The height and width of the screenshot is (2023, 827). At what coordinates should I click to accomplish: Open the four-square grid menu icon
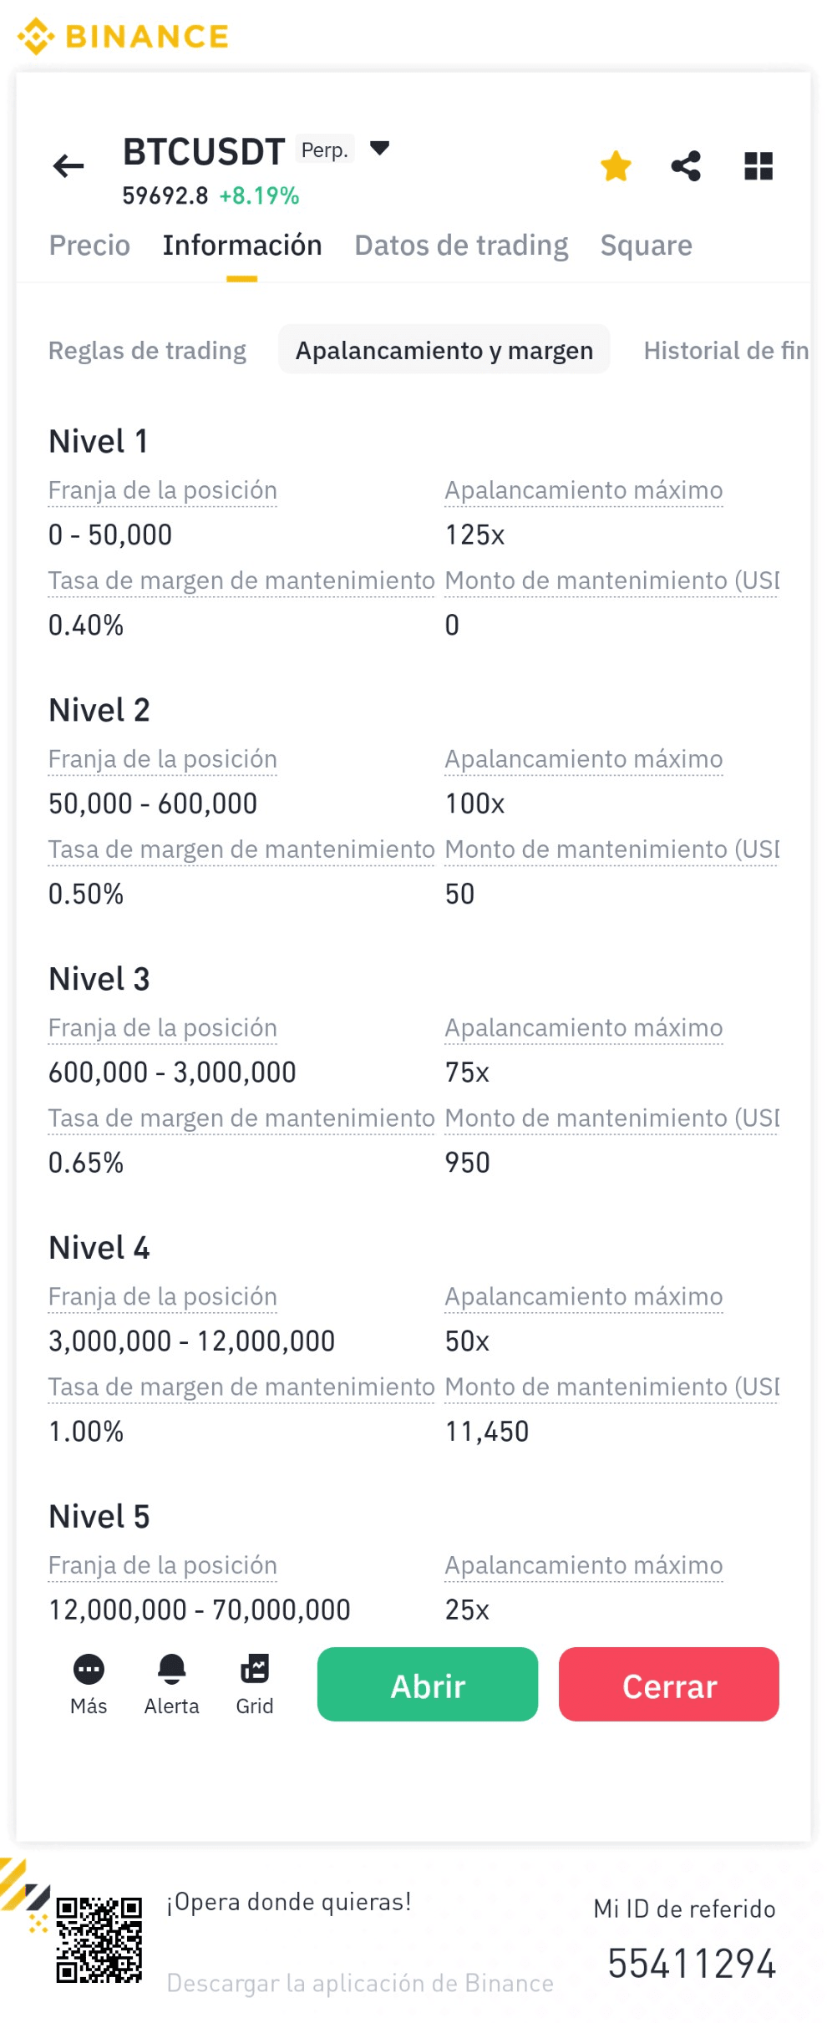[759, 166]
